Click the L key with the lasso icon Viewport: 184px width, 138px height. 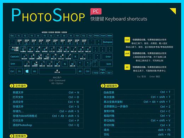pos(83,57)
